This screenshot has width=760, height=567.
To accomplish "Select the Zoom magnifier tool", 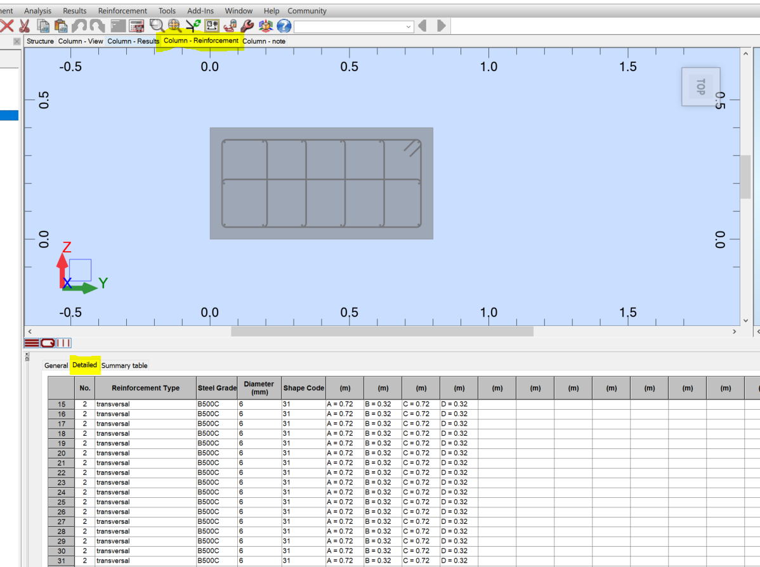I will coord(156,25).
